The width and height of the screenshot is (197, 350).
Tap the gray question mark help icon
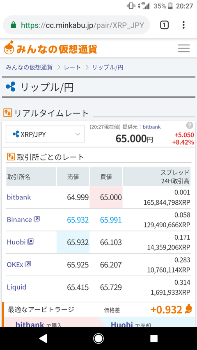[189, 126]
